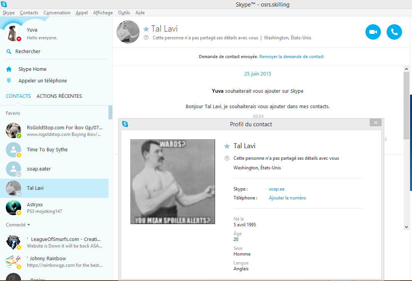Click the Skype icon in profile dialog title
412x281 pixels.
point(125,124)
